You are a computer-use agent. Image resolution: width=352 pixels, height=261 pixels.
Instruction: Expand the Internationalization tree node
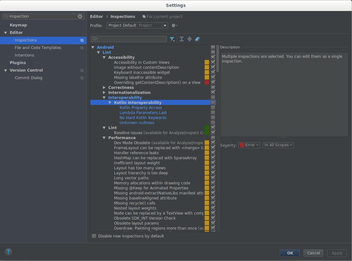(104, 93)
